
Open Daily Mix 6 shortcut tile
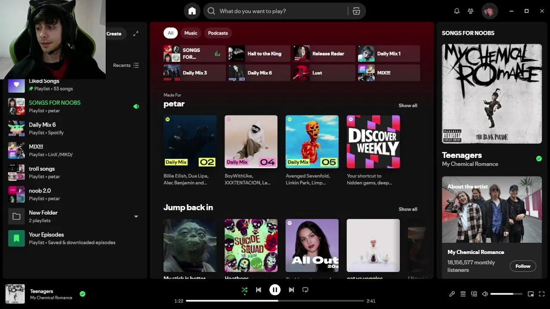(259, 73)
